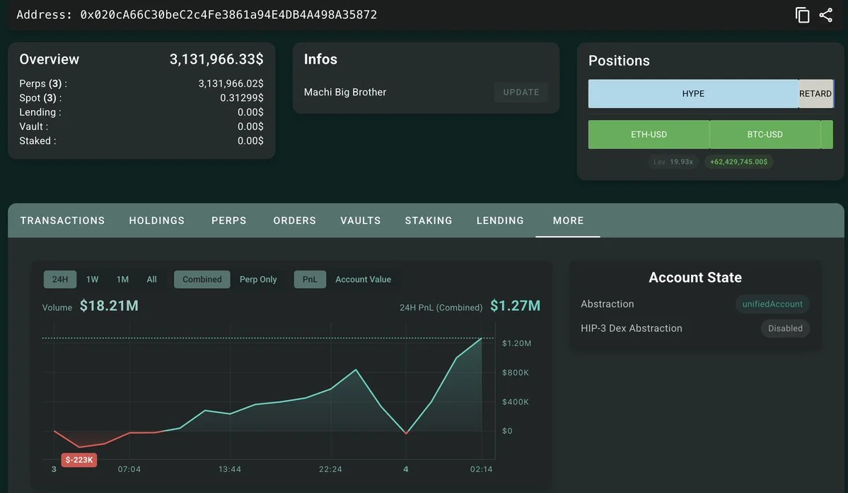Open the LENDING tab

click(500, 220)
